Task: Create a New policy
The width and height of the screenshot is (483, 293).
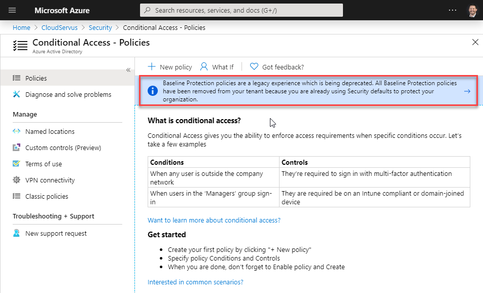Action: tap(170, 67)
